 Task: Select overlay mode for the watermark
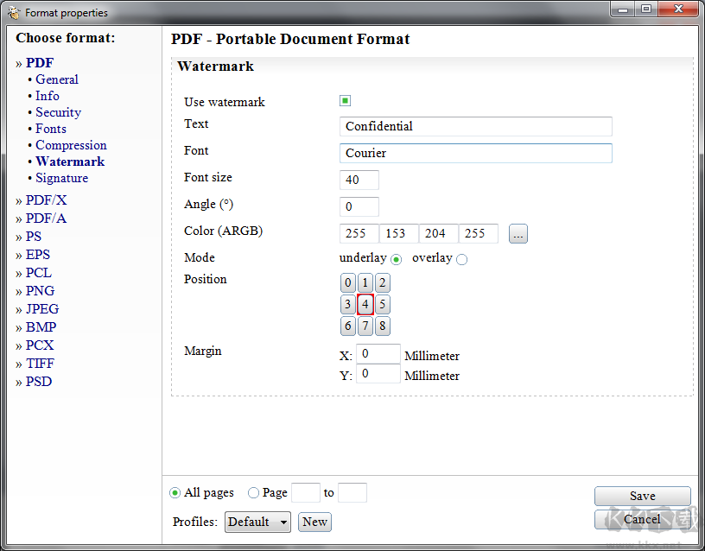[x=460, y=259]
